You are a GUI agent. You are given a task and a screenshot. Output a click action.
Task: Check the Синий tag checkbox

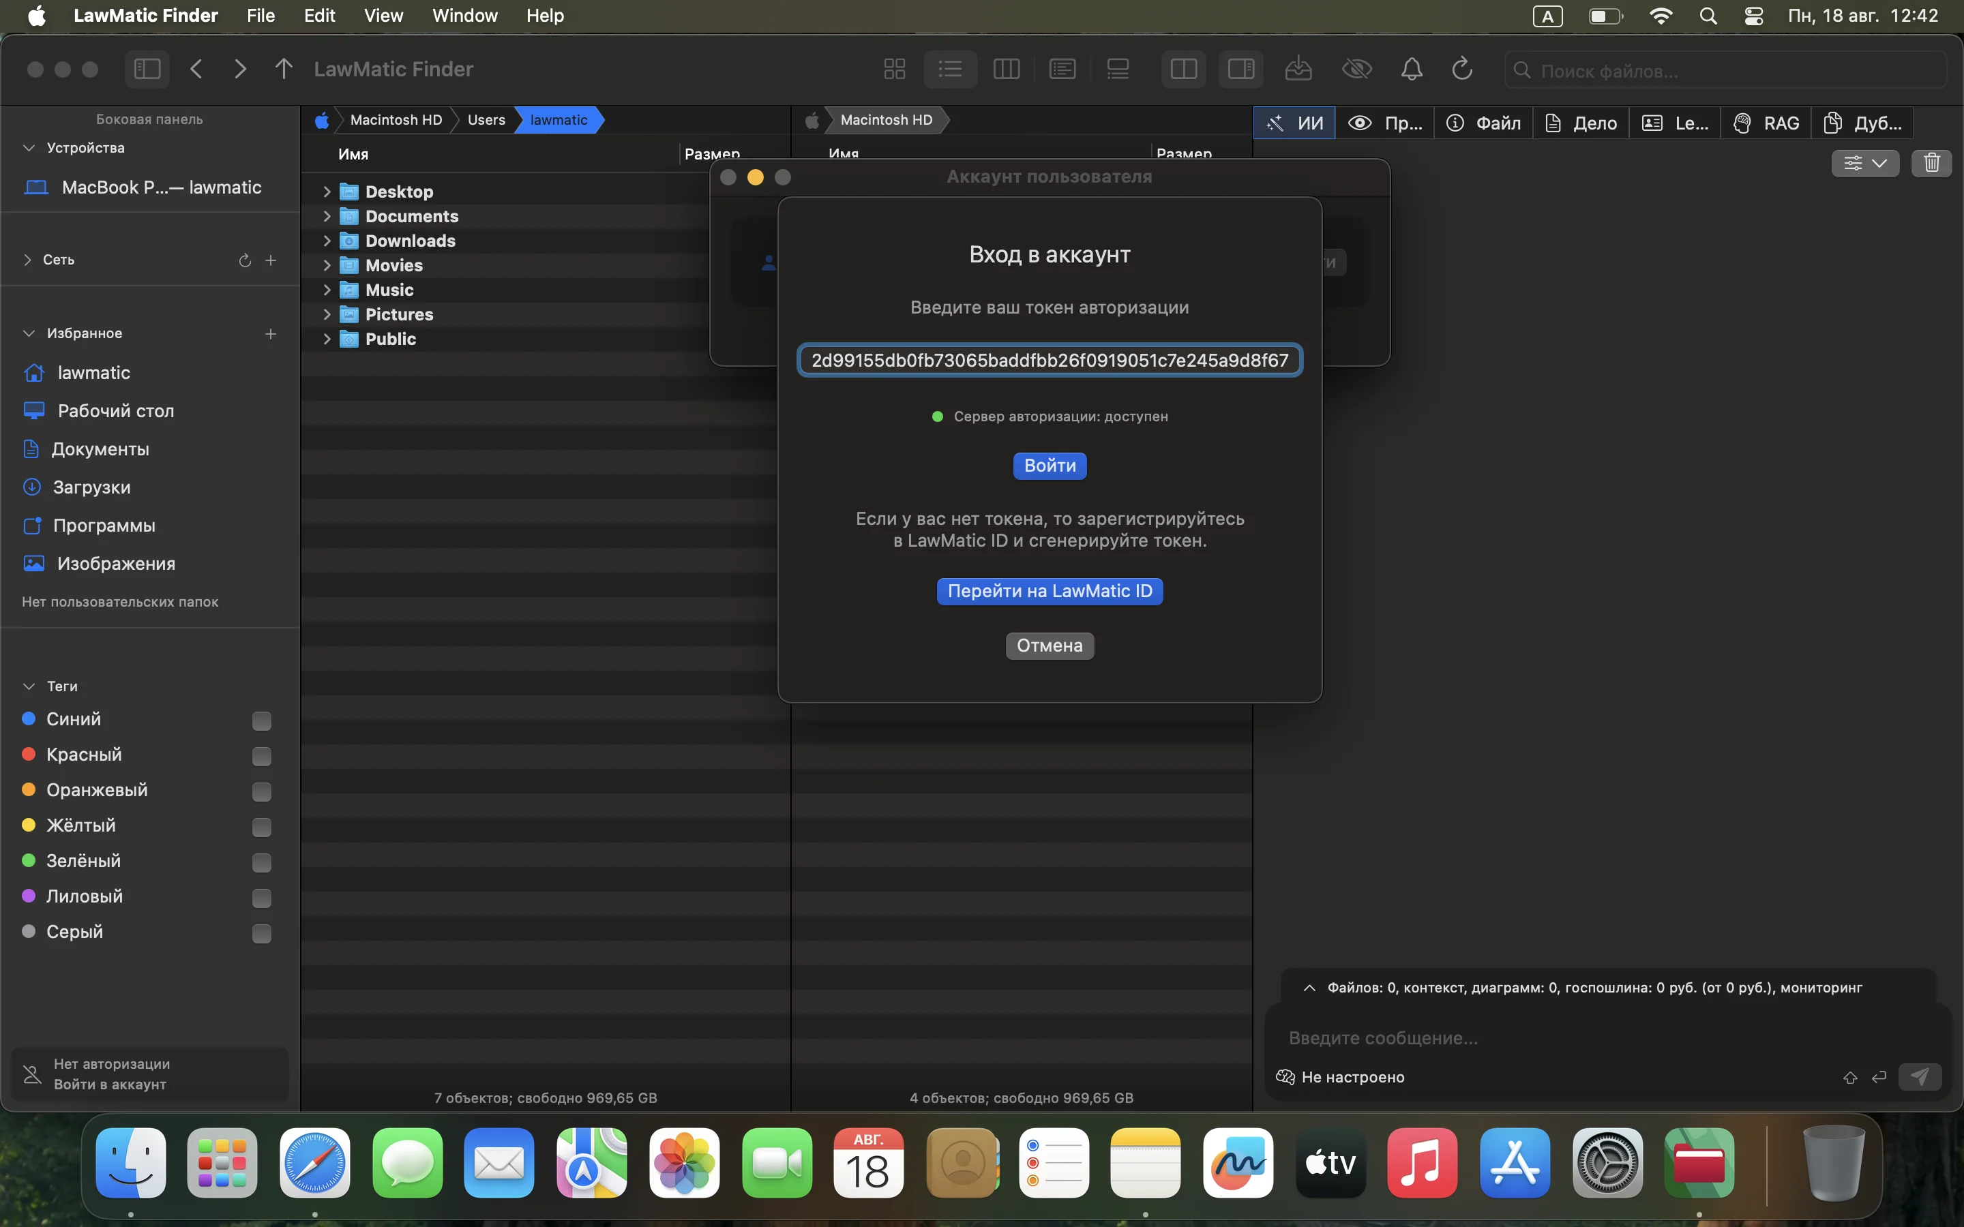coord(261,720)
